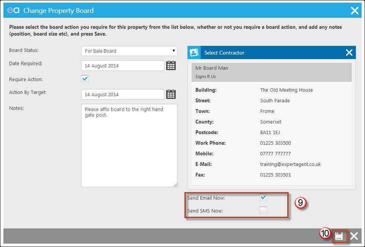Close the Select Contractor panel

349,53
